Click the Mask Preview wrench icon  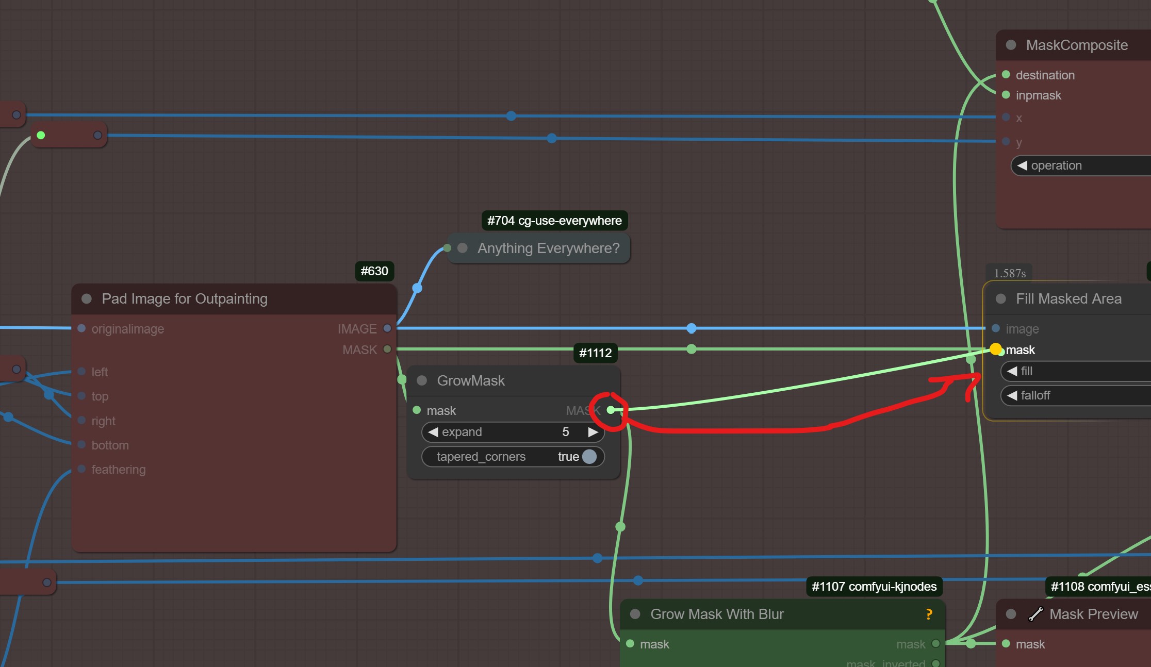point(1035,614)
